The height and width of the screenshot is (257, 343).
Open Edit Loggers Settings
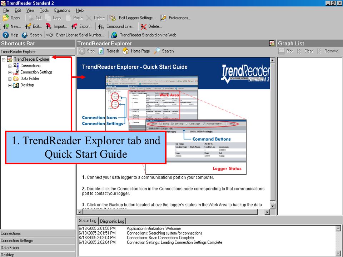coord(133,18)
